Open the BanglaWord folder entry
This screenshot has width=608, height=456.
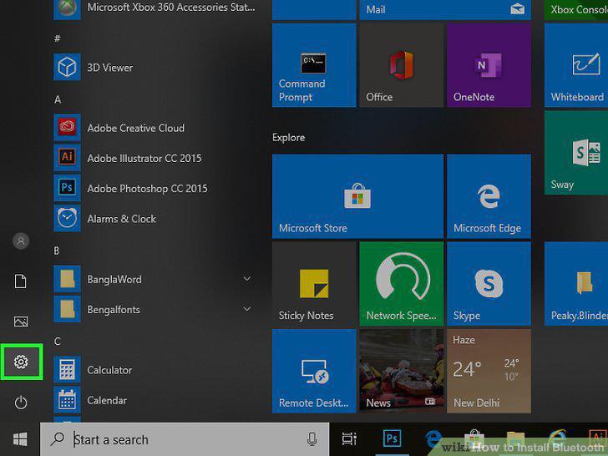(155, 279)
